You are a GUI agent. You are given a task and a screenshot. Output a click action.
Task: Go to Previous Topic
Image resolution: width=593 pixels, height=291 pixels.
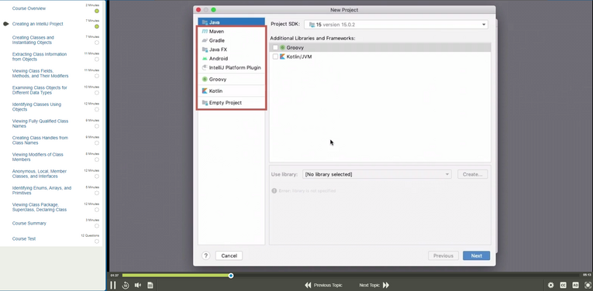coord(323,286)
